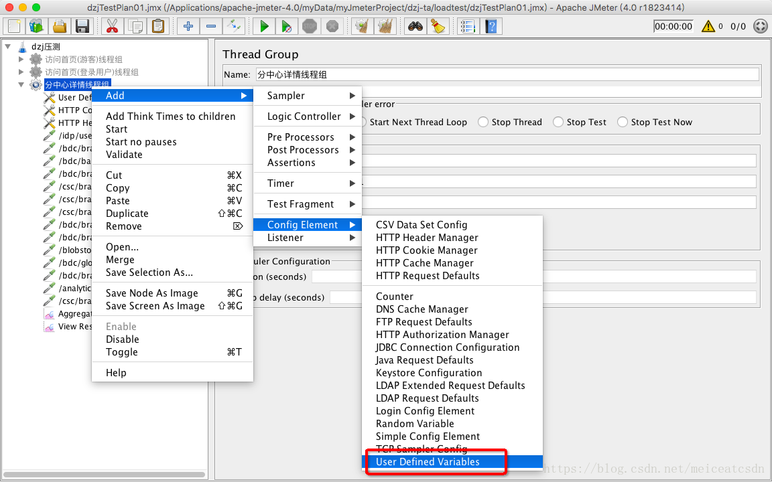Click the Cut scissors icon

pos(113,26)
